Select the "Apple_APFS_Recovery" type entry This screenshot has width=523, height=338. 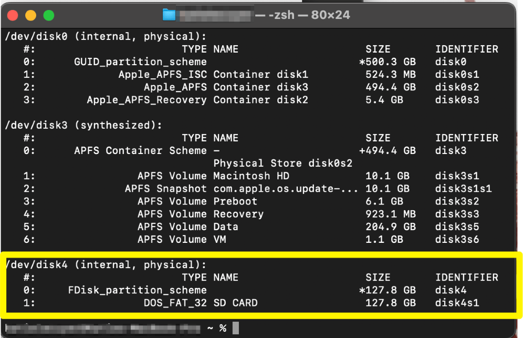click(147, 100)
